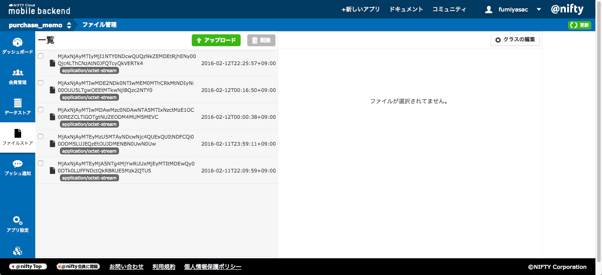This screenshot has height=275, width=602.
Task: Open Push notifications (プッシュ通知) section
Action: (x=18, y=168)
